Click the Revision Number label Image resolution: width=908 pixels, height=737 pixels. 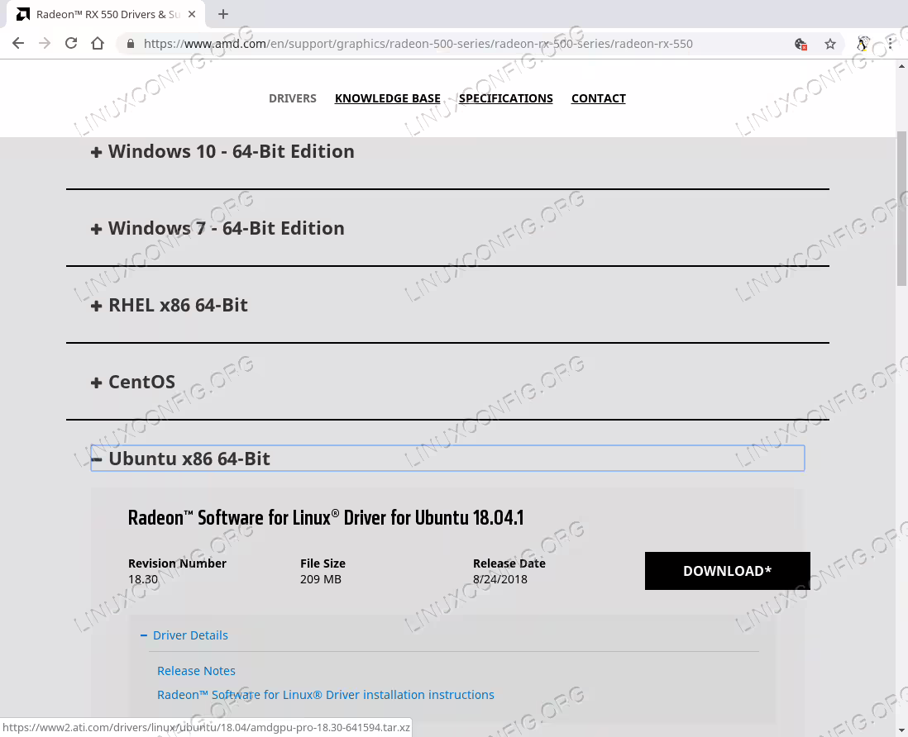[x=177, y=563]
